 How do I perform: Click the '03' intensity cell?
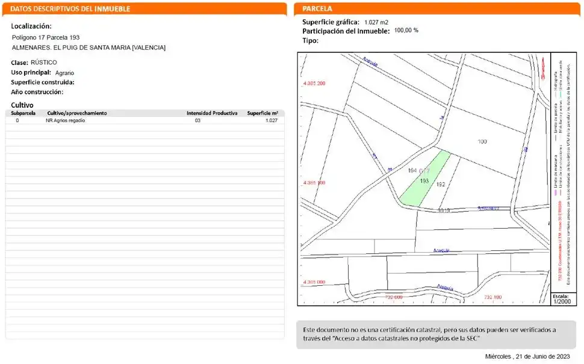[x=197, y=120]
